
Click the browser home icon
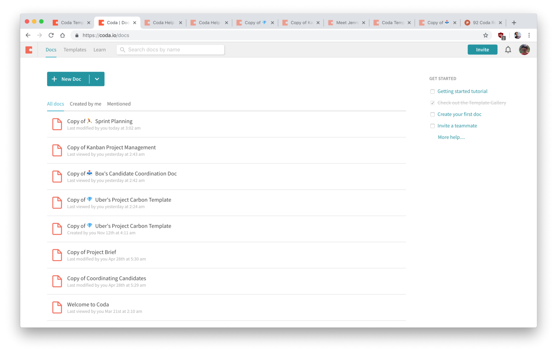(63, 35)
